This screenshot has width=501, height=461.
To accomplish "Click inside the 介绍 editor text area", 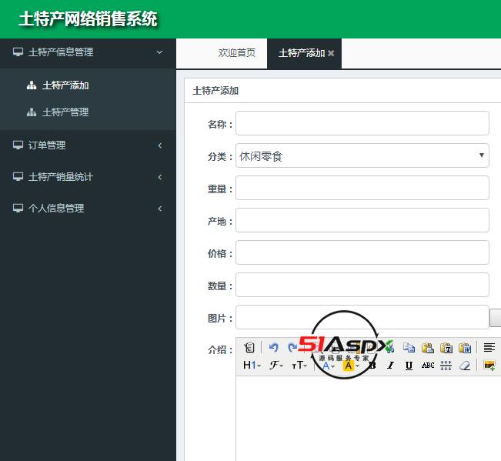I will point(369,419).
